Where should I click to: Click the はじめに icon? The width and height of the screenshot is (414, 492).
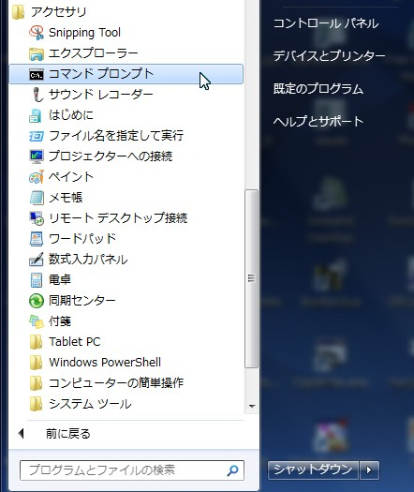point(36,115)
